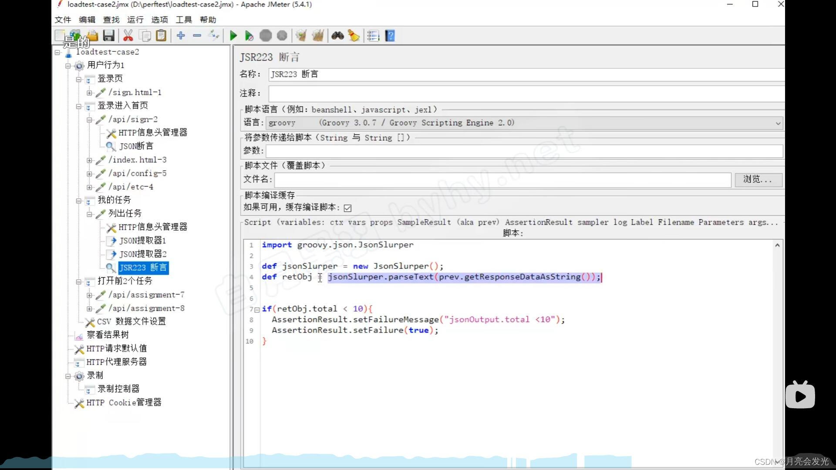836x470 pixels.
Task: Expand the /sign.html-1 sampler
Action: click(x=89, y=93)
